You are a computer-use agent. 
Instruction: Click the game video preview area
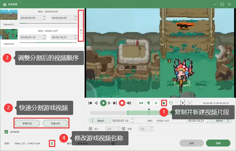point(160,53)
